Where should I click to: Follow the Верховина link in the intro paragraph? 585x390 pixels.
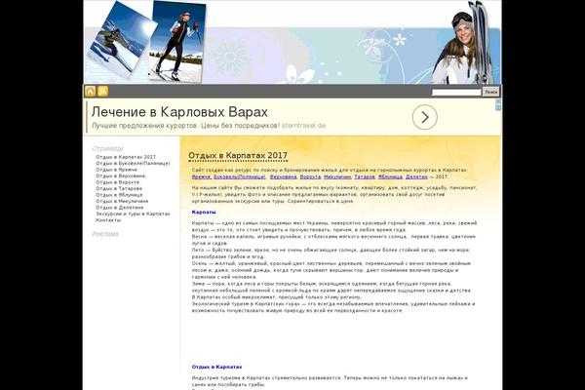(x=283, y=176)
